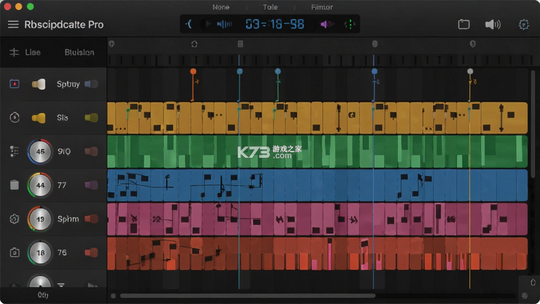Switch to the Tale tab
The image size is (540, 304).
[x=270, y=7]
